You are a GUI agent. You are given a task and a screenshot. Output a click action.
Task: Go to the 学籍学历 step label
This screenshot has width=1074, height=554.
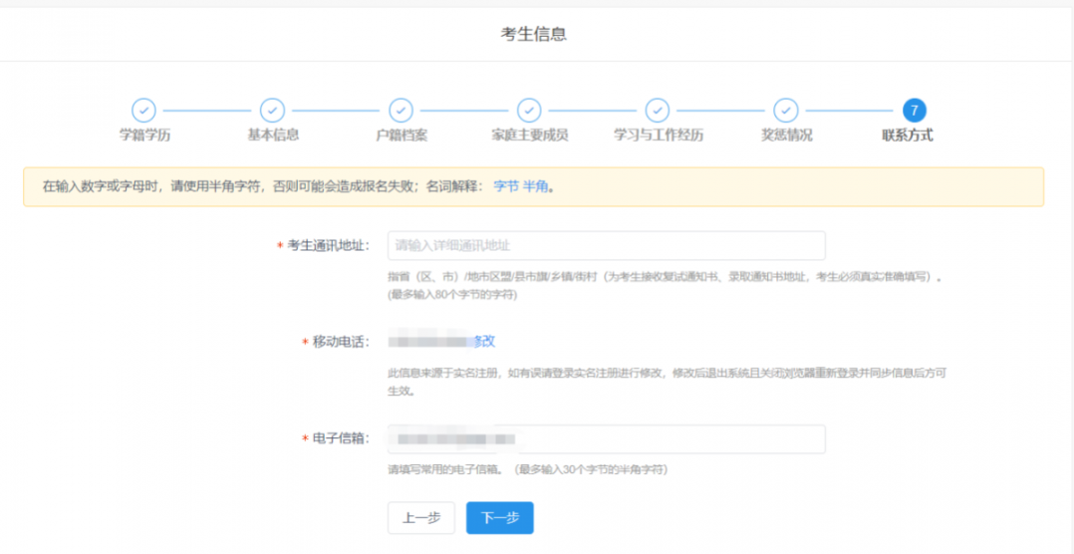(x=144, y=136)
